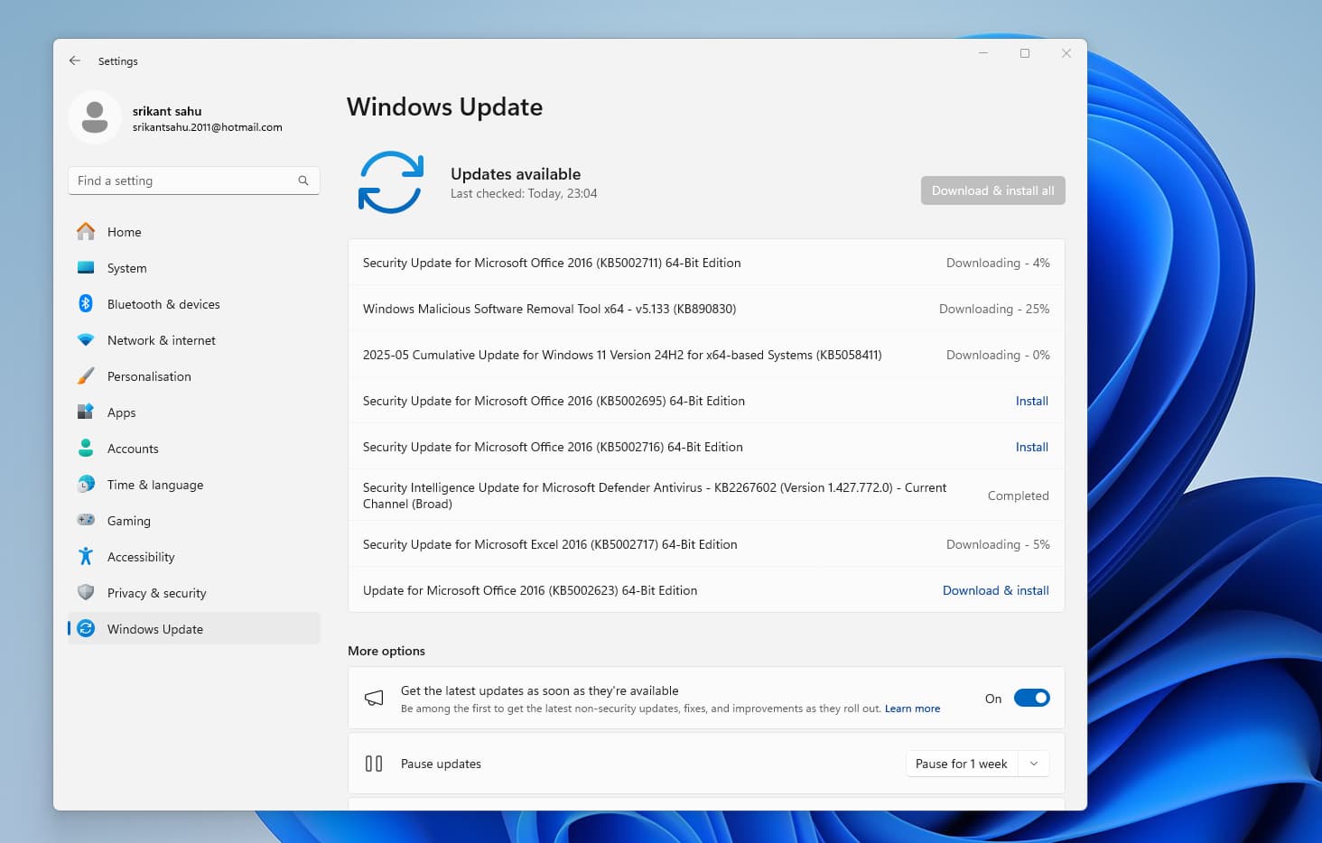
Task: Open the Pause for 1 week dropdown
Action: pyautogui.click(x=1033, y=763)
